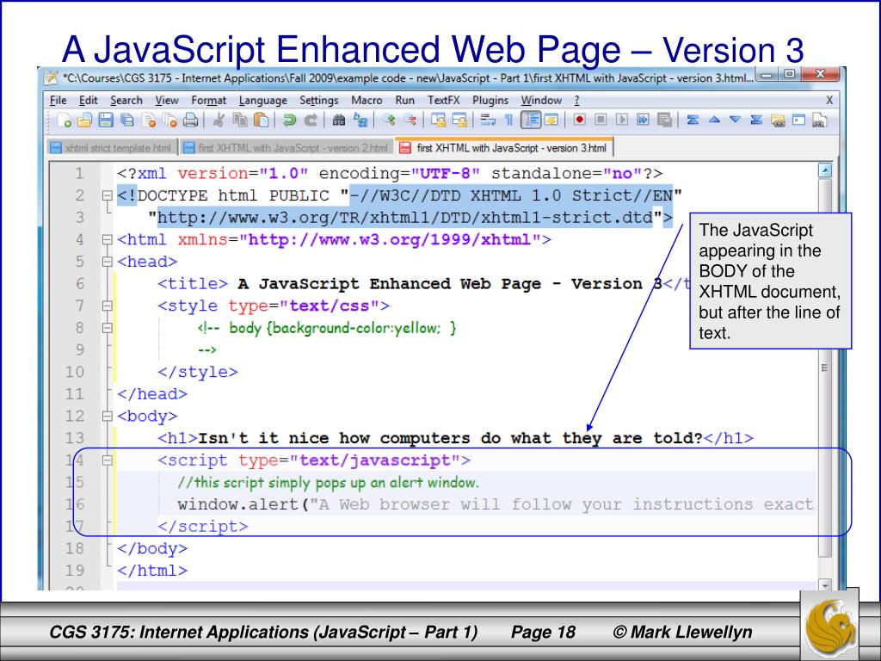Click the Cut scissors icon
This screenshot has height=661, width=881.
(219, 120)
